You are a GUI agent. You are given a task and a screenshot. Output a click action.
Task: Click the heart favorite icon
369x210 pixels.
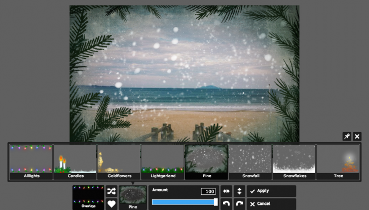pyautogui.click(x=112, y=204)
